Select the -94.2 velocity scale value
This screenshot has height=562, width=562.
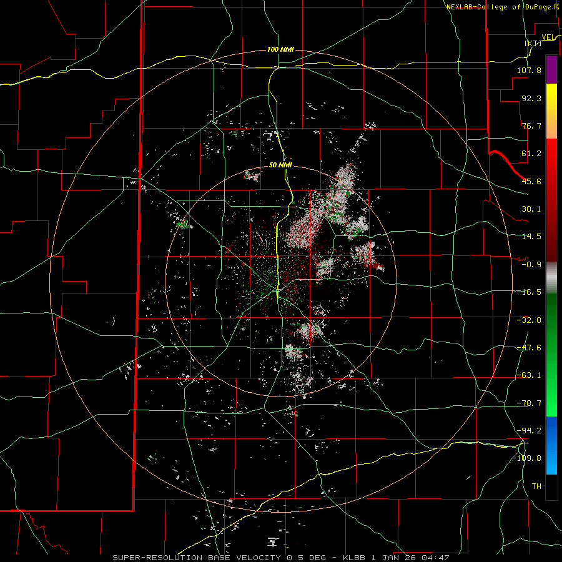pos(529,430)
